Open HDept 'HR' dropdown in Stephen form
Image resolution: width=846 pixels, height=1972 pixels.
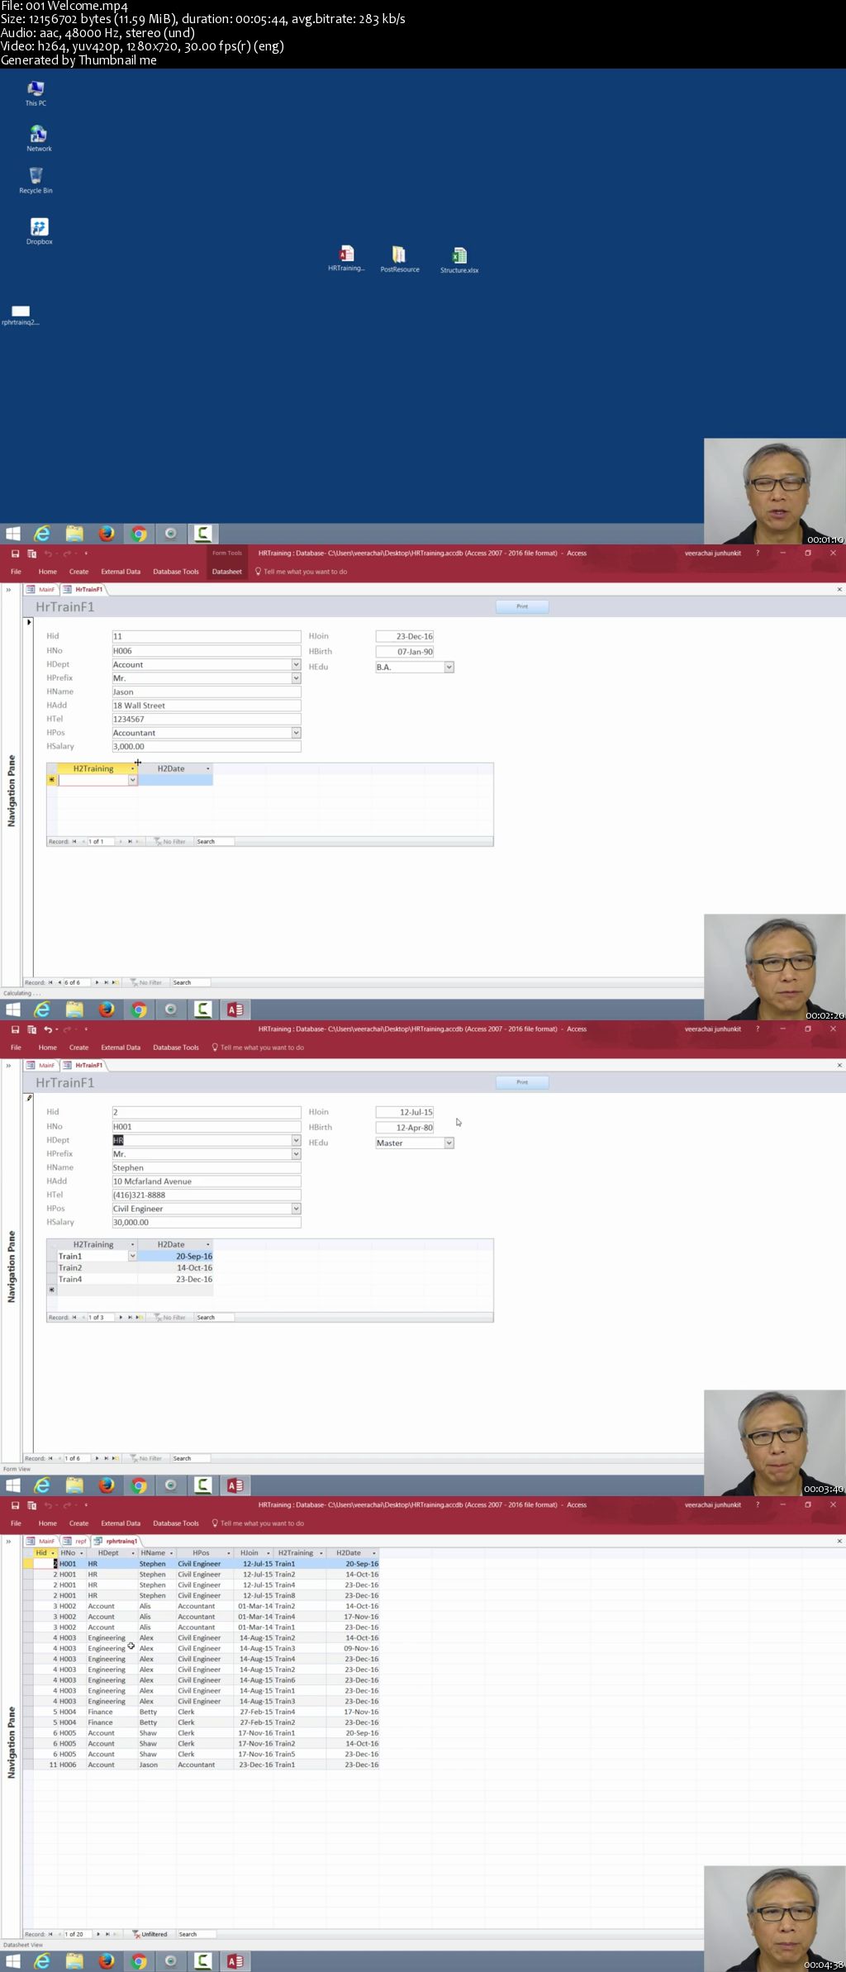[x=296, y=1140]
